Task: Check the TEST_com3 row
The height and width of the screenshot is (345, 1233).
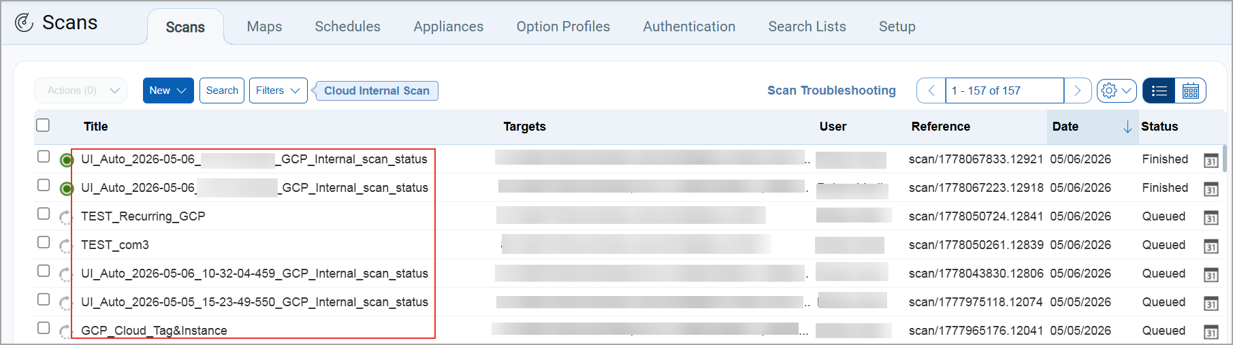Action: click(x=44, y=242)
